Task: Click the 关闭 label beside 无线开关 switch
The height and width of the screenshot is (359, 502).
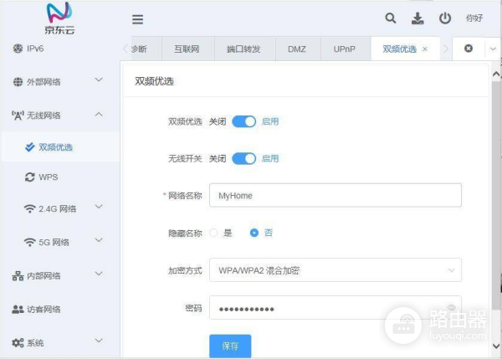Action: tap(218, 158)
